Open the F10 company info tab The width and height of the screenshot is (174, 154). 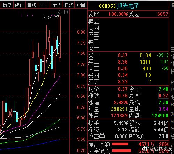pyautogui.click(x=44, y=5)
